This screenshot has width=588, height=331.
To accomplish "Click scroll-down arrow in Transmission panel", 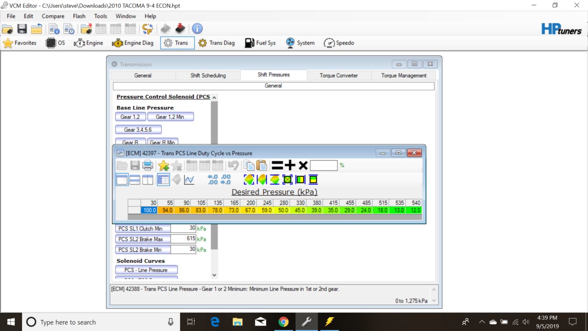I will point(214,275).
